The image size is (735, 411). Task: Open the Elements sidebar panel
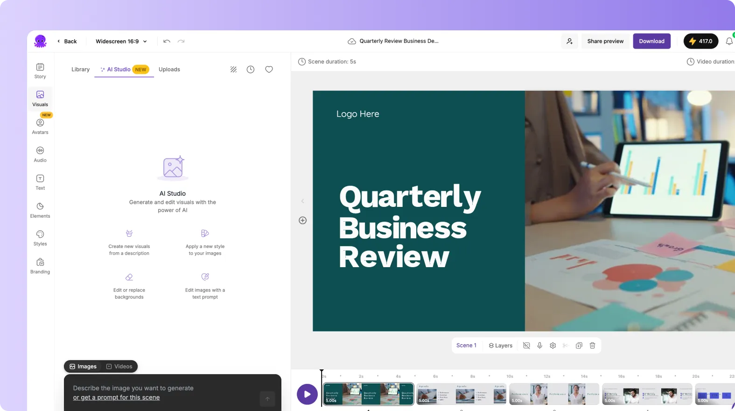(40, 210)
